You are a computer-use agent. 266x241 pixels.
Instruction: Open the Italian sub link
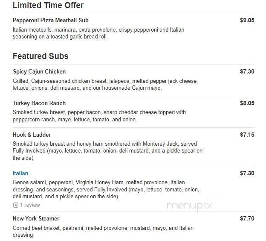pyautogui.click(x=20, y=173)
